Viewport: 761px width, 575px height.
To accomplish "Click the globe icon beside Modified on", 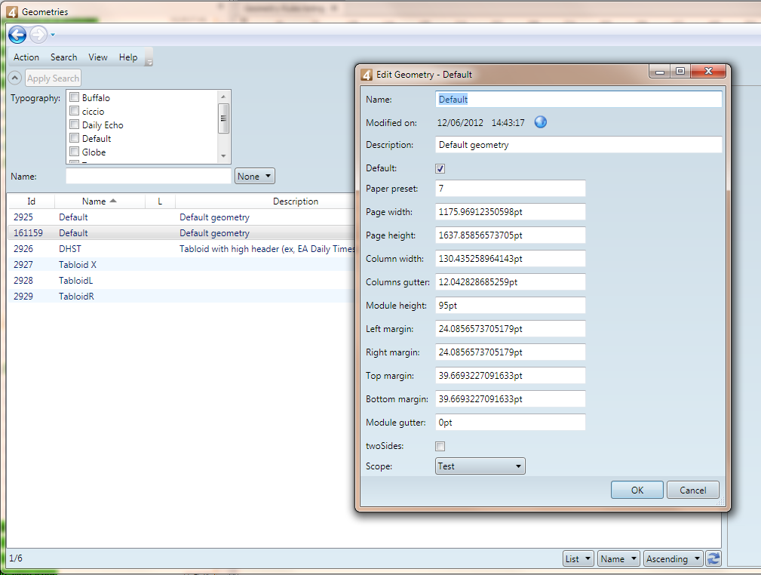I will pos(540,122).
